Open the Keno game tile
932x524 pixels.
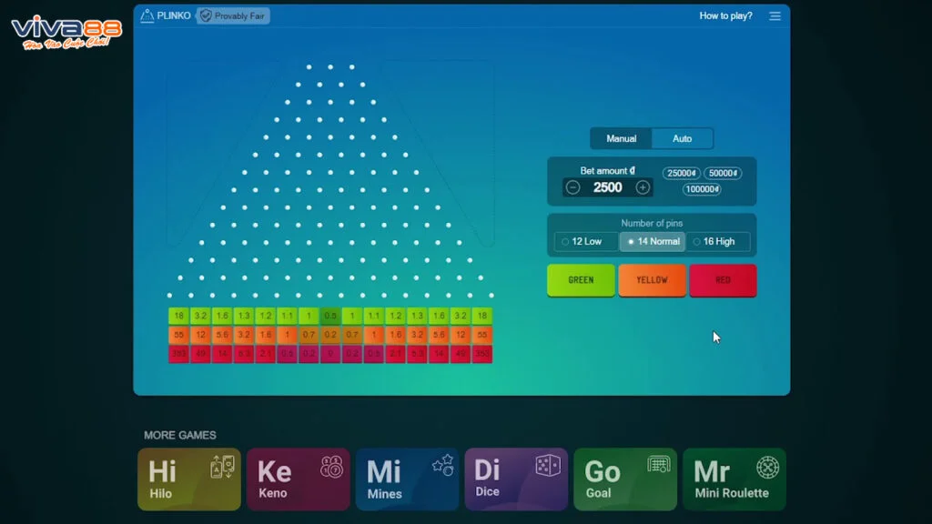[x=298, y=479]
